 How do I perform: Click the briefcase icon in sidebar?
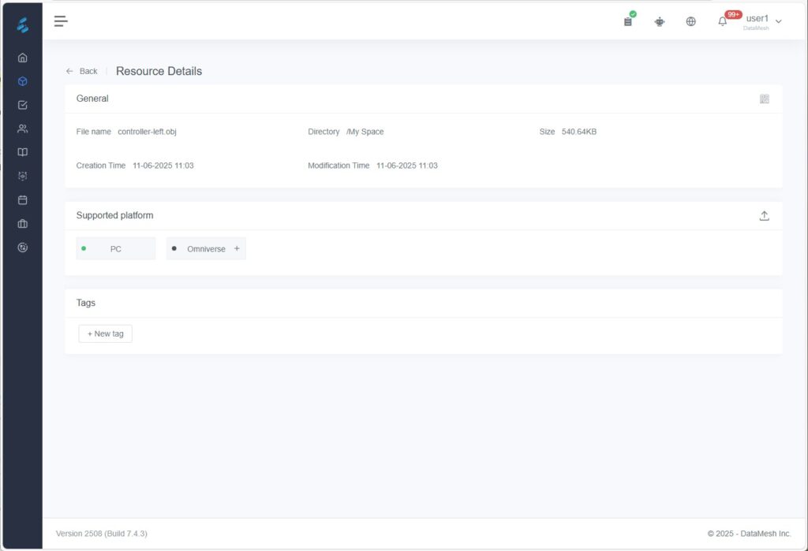point(23,224)
